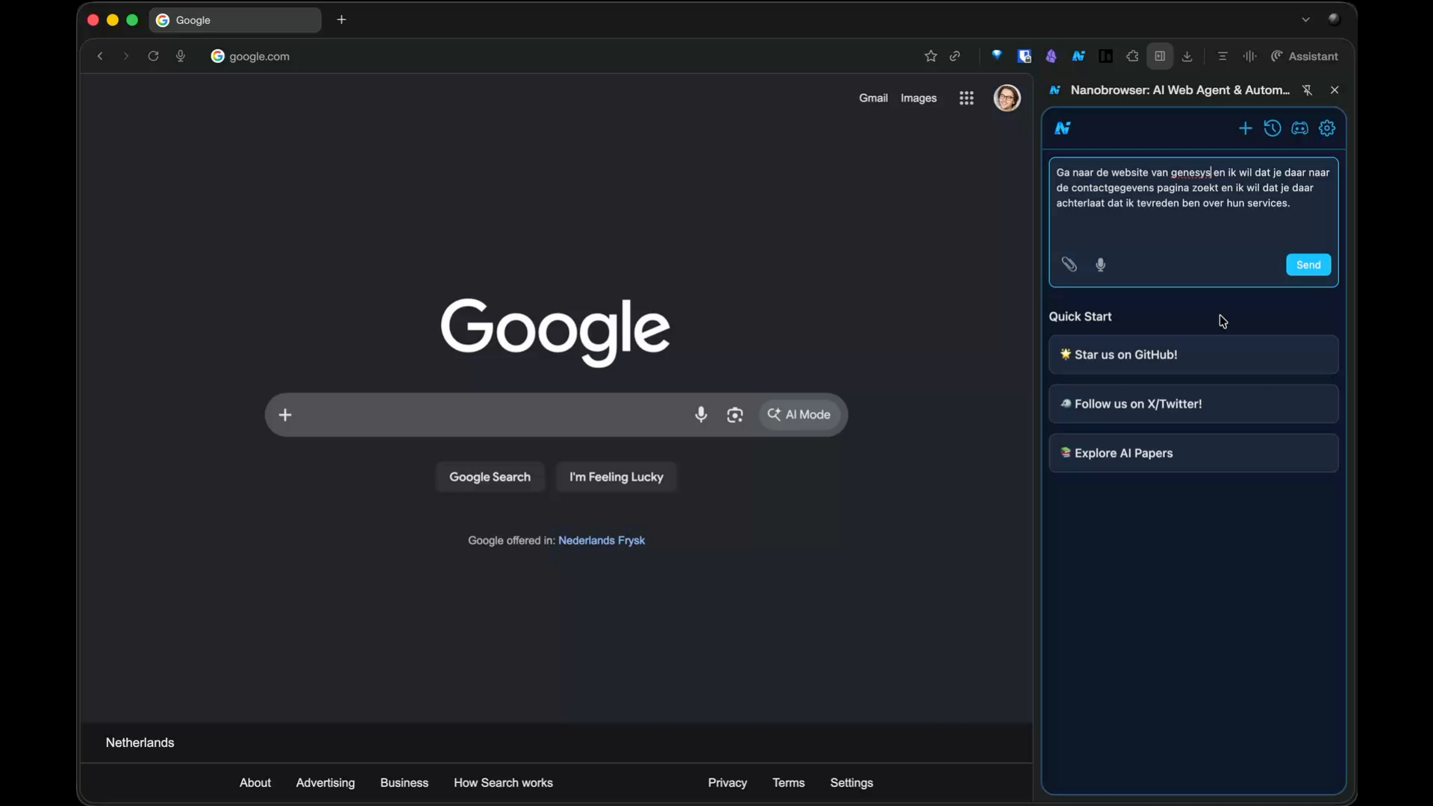Close the Nanobrowser side panel
Screen dimensions: 1433x806
1334,90
